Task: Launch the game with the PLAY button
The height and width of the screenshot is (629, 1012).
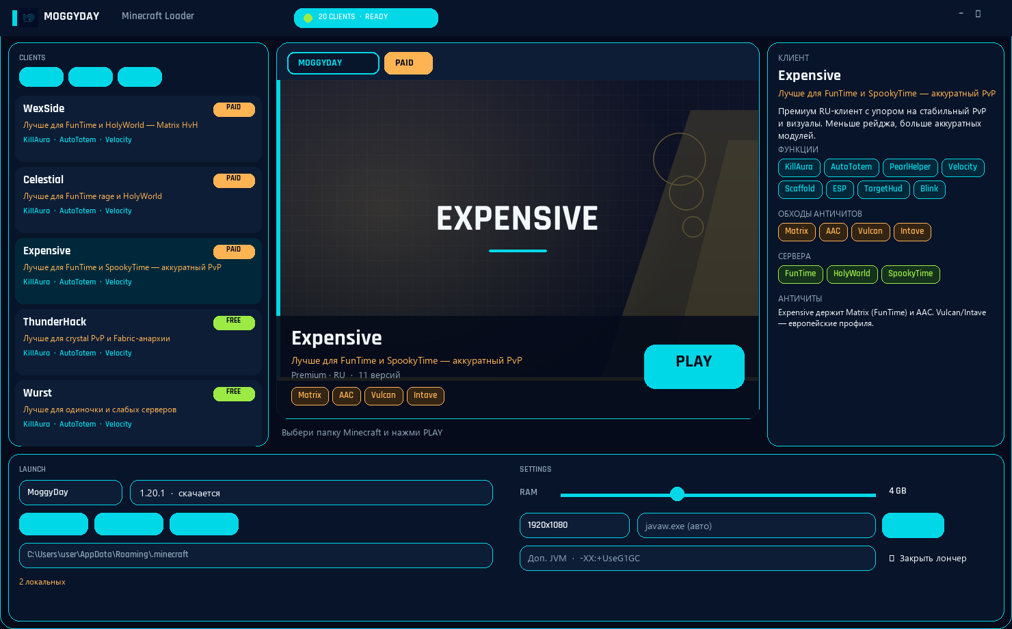Action: click(694, 366)
